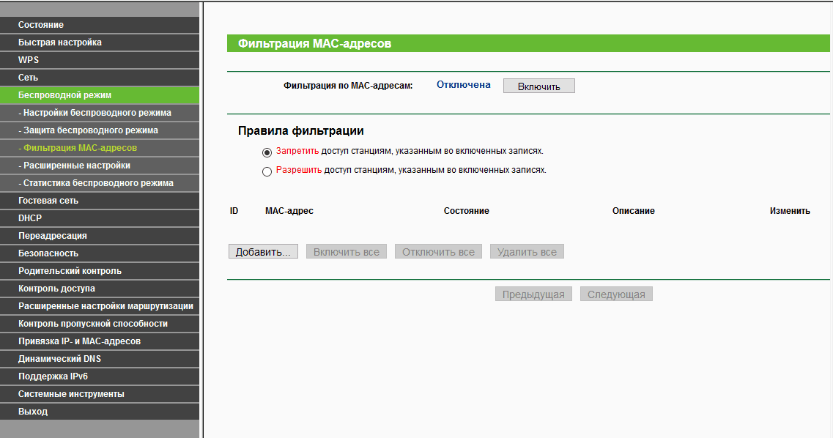Click the Правила фильтрации heading
Viewport: 833px width, 438px height.
pyautogui.click(x=300, y=130)
